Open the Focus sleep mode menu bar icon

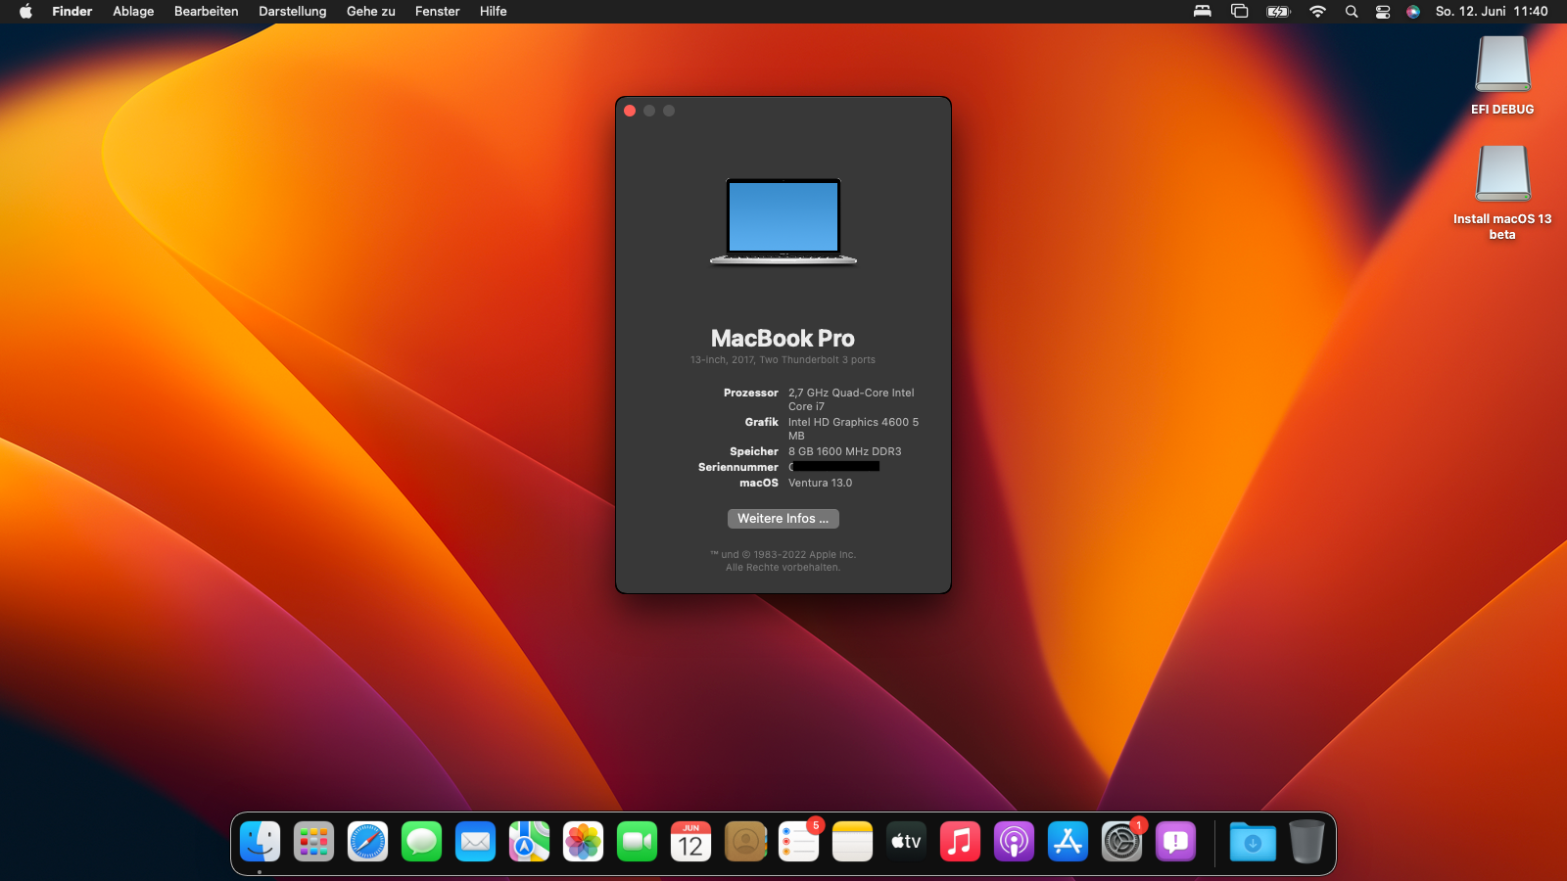[x=1203, y=12]
